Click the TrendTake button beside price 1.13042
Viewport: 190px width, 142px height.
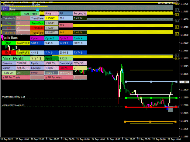pyautogui.click(x=37, y=18)
